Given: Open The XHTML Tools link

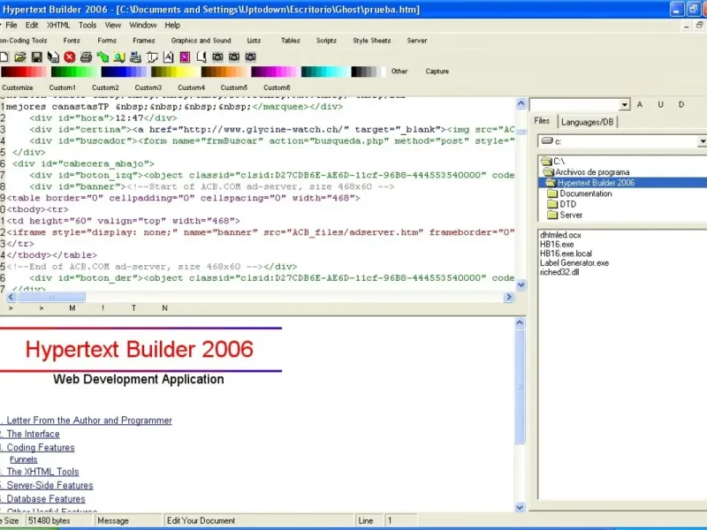Looking at the screenshot, I should tap(42, 472).
